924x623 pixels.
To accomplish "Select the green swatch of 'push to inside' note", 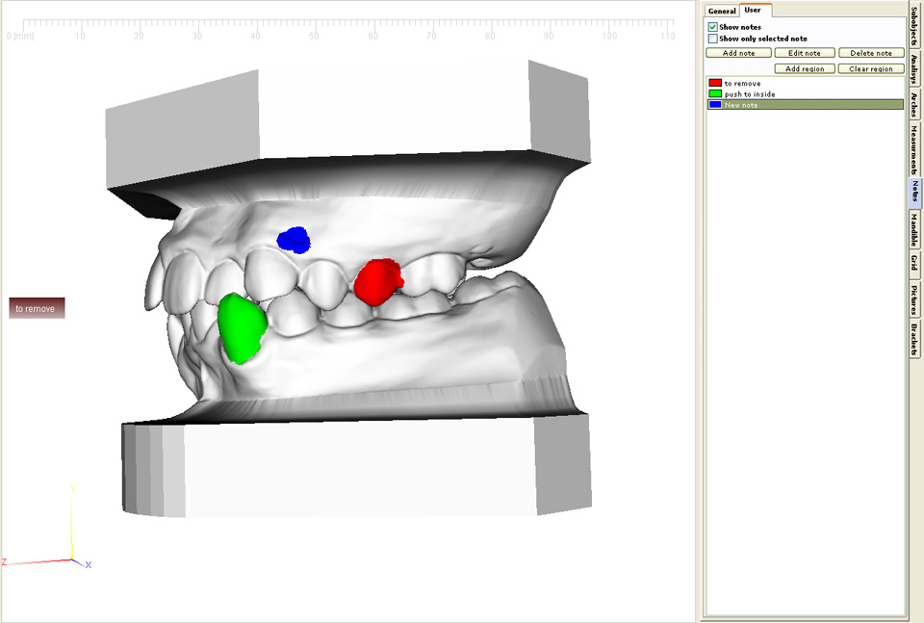I will pos(715,93).
